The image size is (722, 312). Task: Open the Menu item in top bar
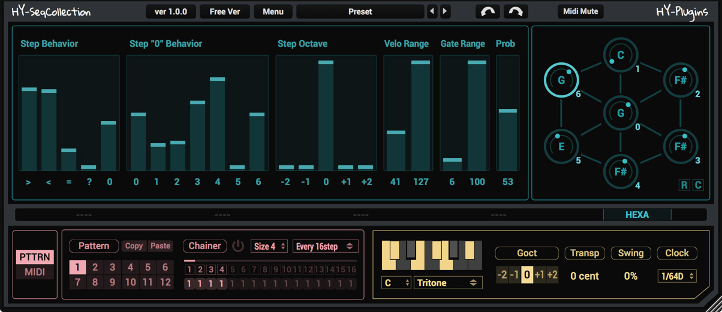pyautogui.click(x=273, y=11)
